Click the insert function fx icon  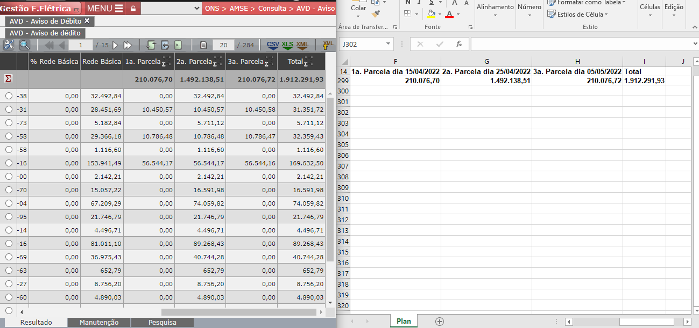click(x=459, y=44)
